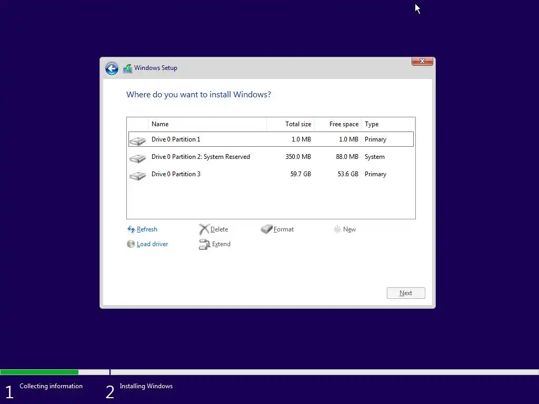Click the Primary type cell of Partition 3
539x404 pixels.
(375, 174)
